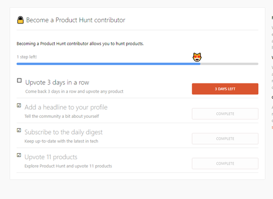This screenshot has width=273, height=199.
Task: Tick the Upvote 3 days in a row checkbox
Action: tap(19, 80)
